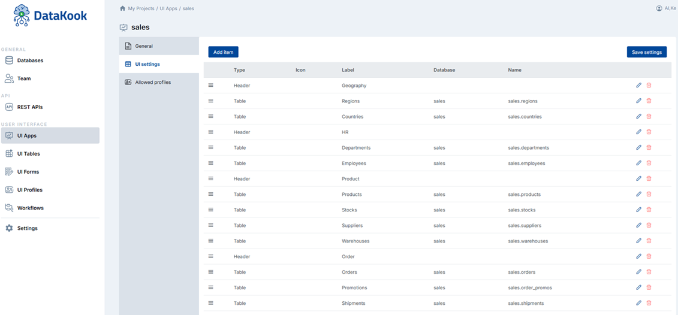Screen dimensions: 678x315
Task: Click the DataKook logo
Action: coord(50,16)
